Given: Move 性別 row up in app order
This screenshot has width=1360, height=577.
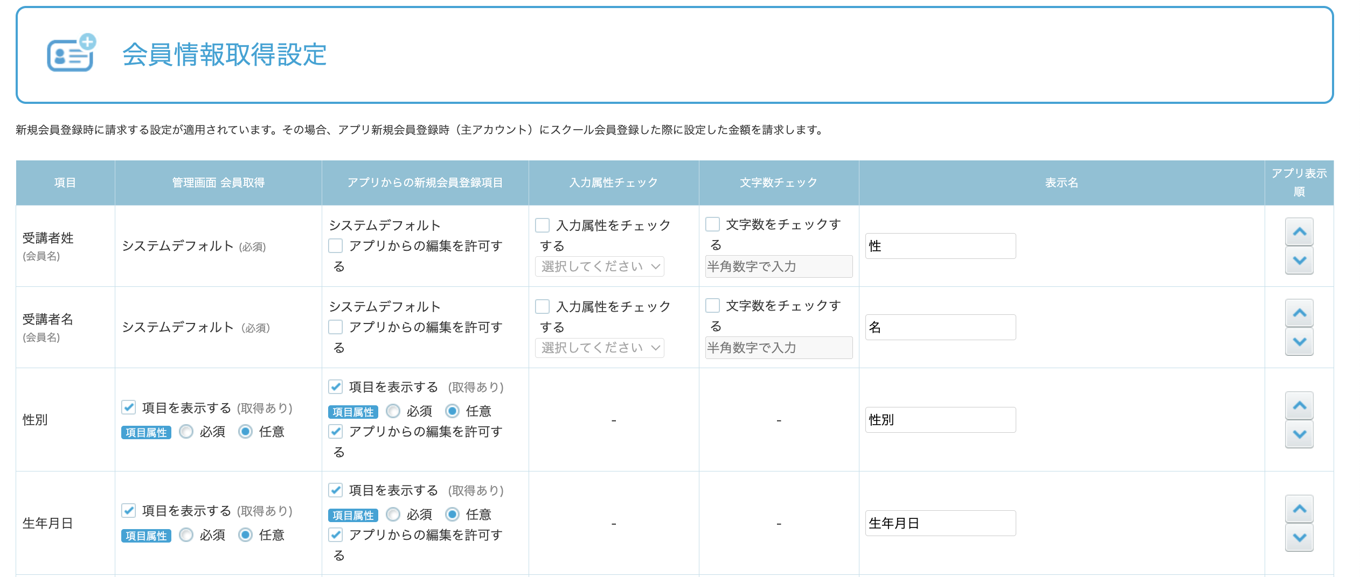Looking at the screenshot, I should point(1299,406).
